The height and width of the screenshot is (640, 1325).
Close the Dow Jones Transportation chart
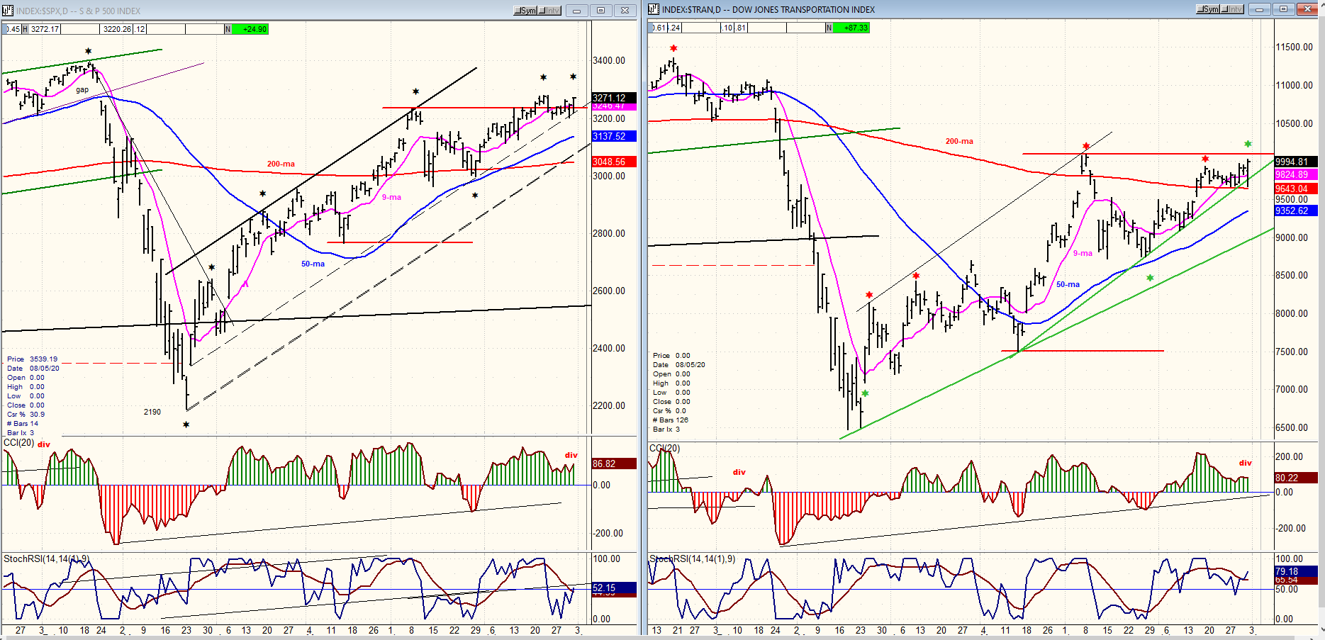[1307, 9]
